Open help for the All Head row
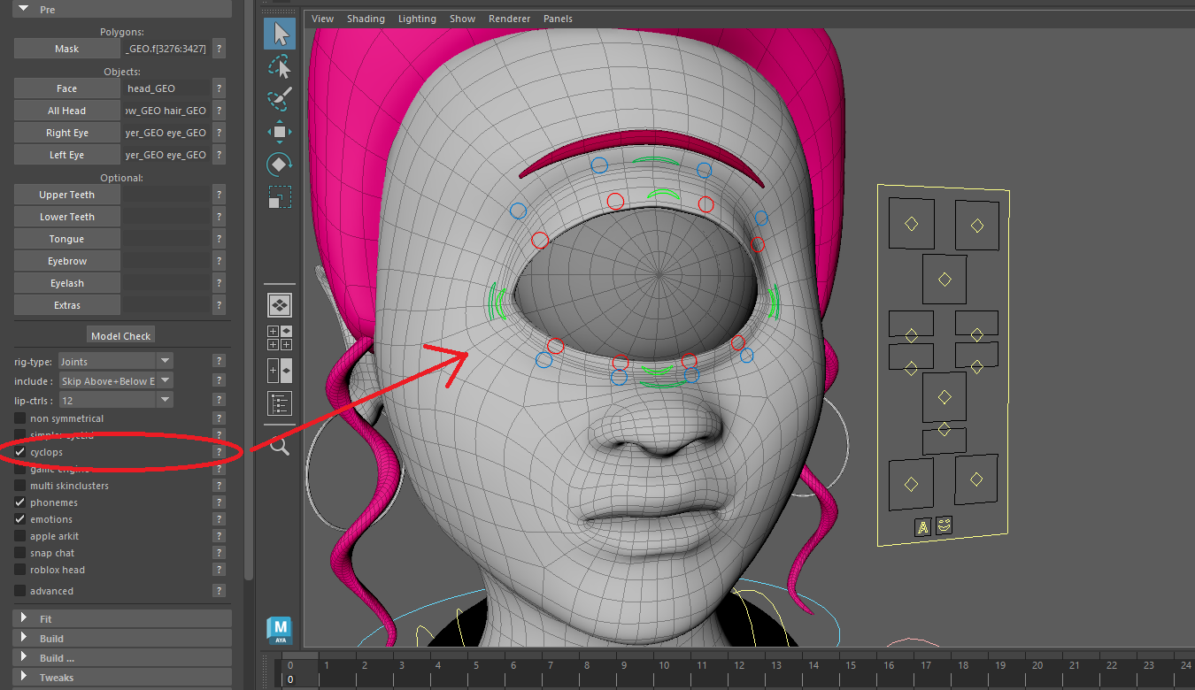1195x690 pixels. pyautogui.click(x=219, y=111)
